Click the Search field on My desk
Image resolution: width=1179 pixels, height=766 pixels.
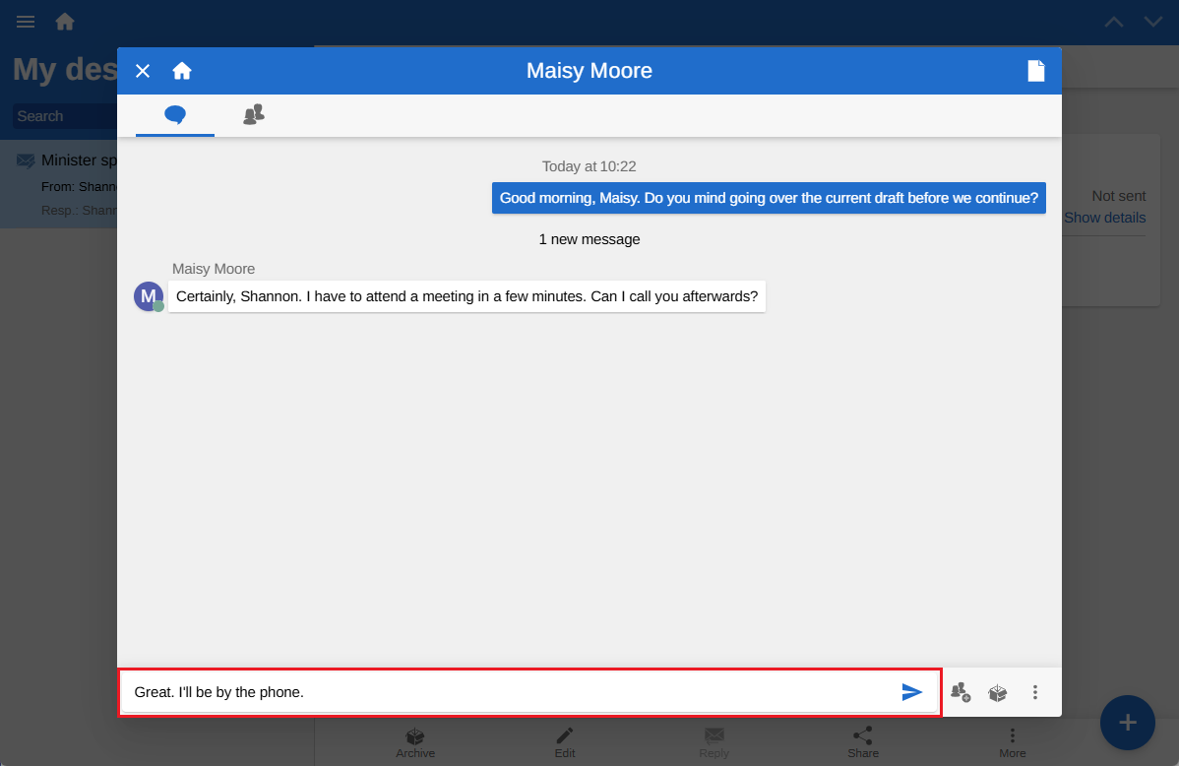click(x=65, y=116)
